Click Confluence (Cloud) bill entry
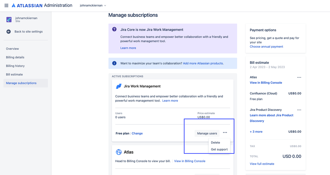The height and width of the screenshot is (175, 330). [263, 93]
